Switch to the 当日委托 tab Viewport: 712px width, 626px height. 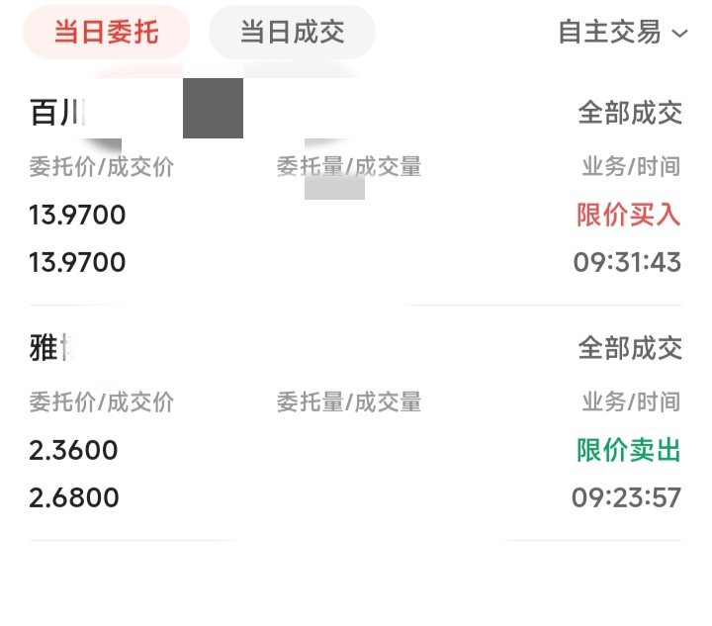coord(106,33)
